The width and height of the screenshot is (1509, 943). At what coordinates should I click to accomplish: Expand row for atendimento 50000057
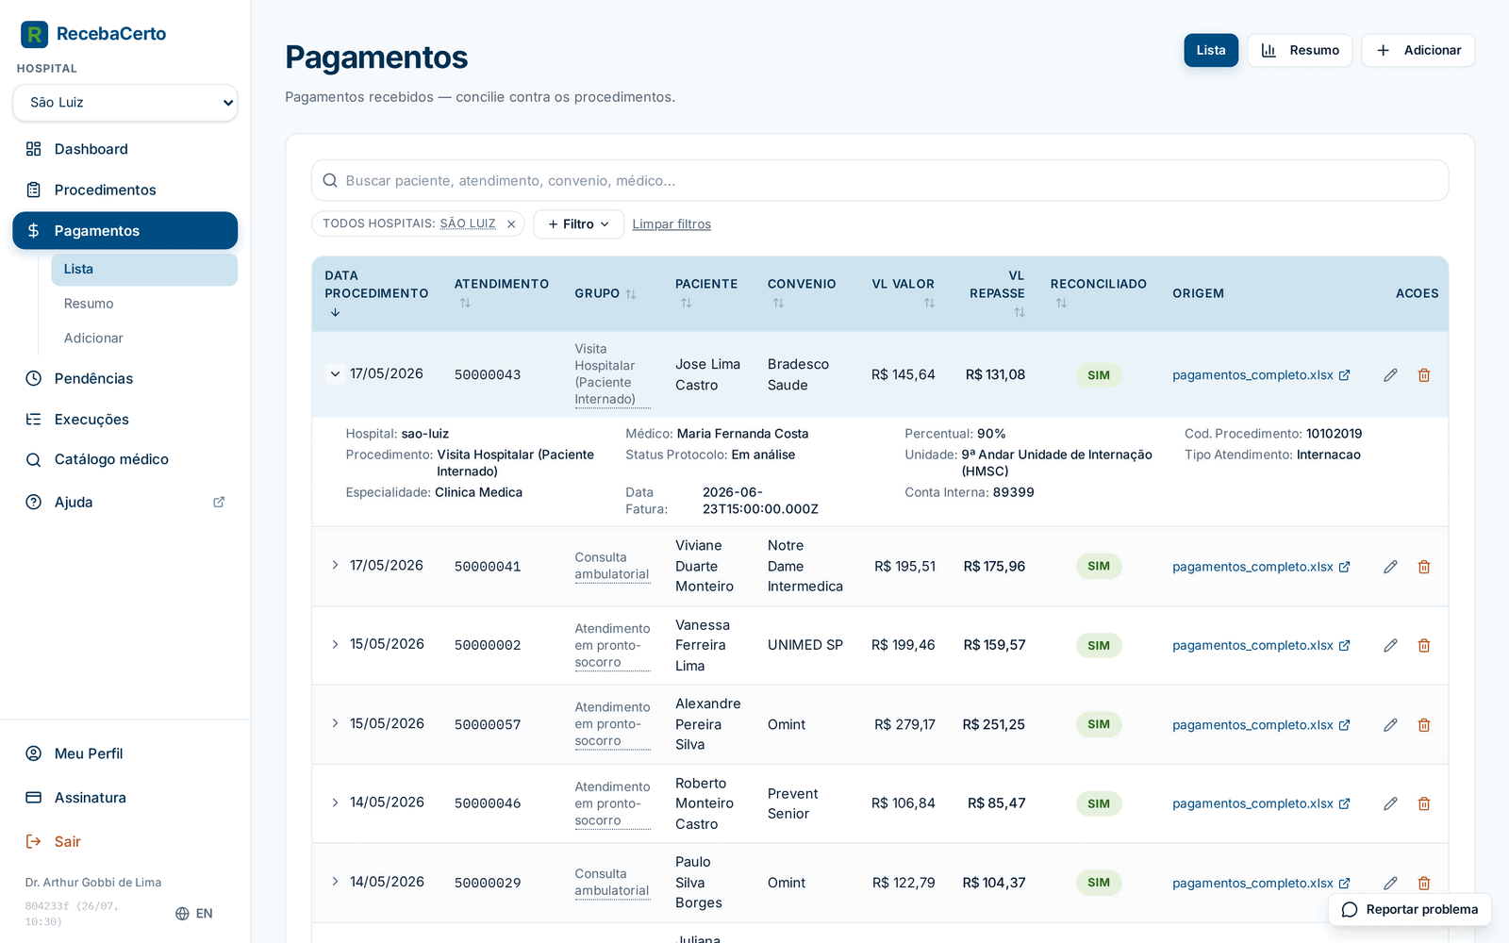tap(335, 724)
